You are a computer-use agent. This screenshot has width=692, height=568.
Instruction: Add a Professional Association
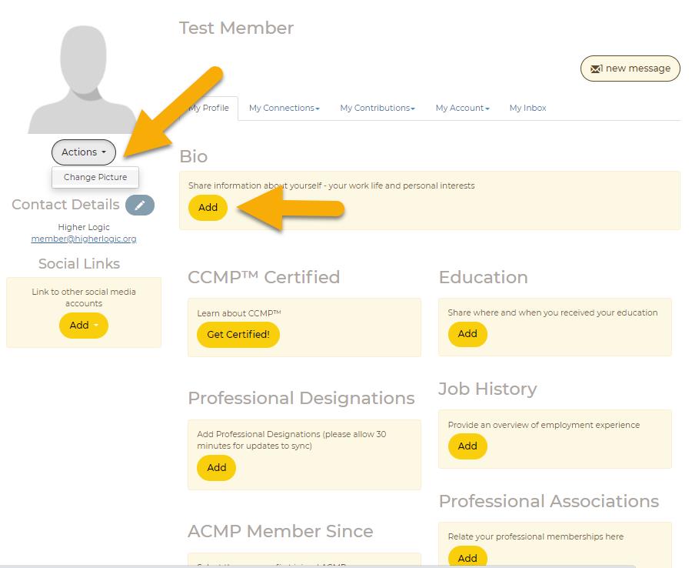click(x=467, y=558)
